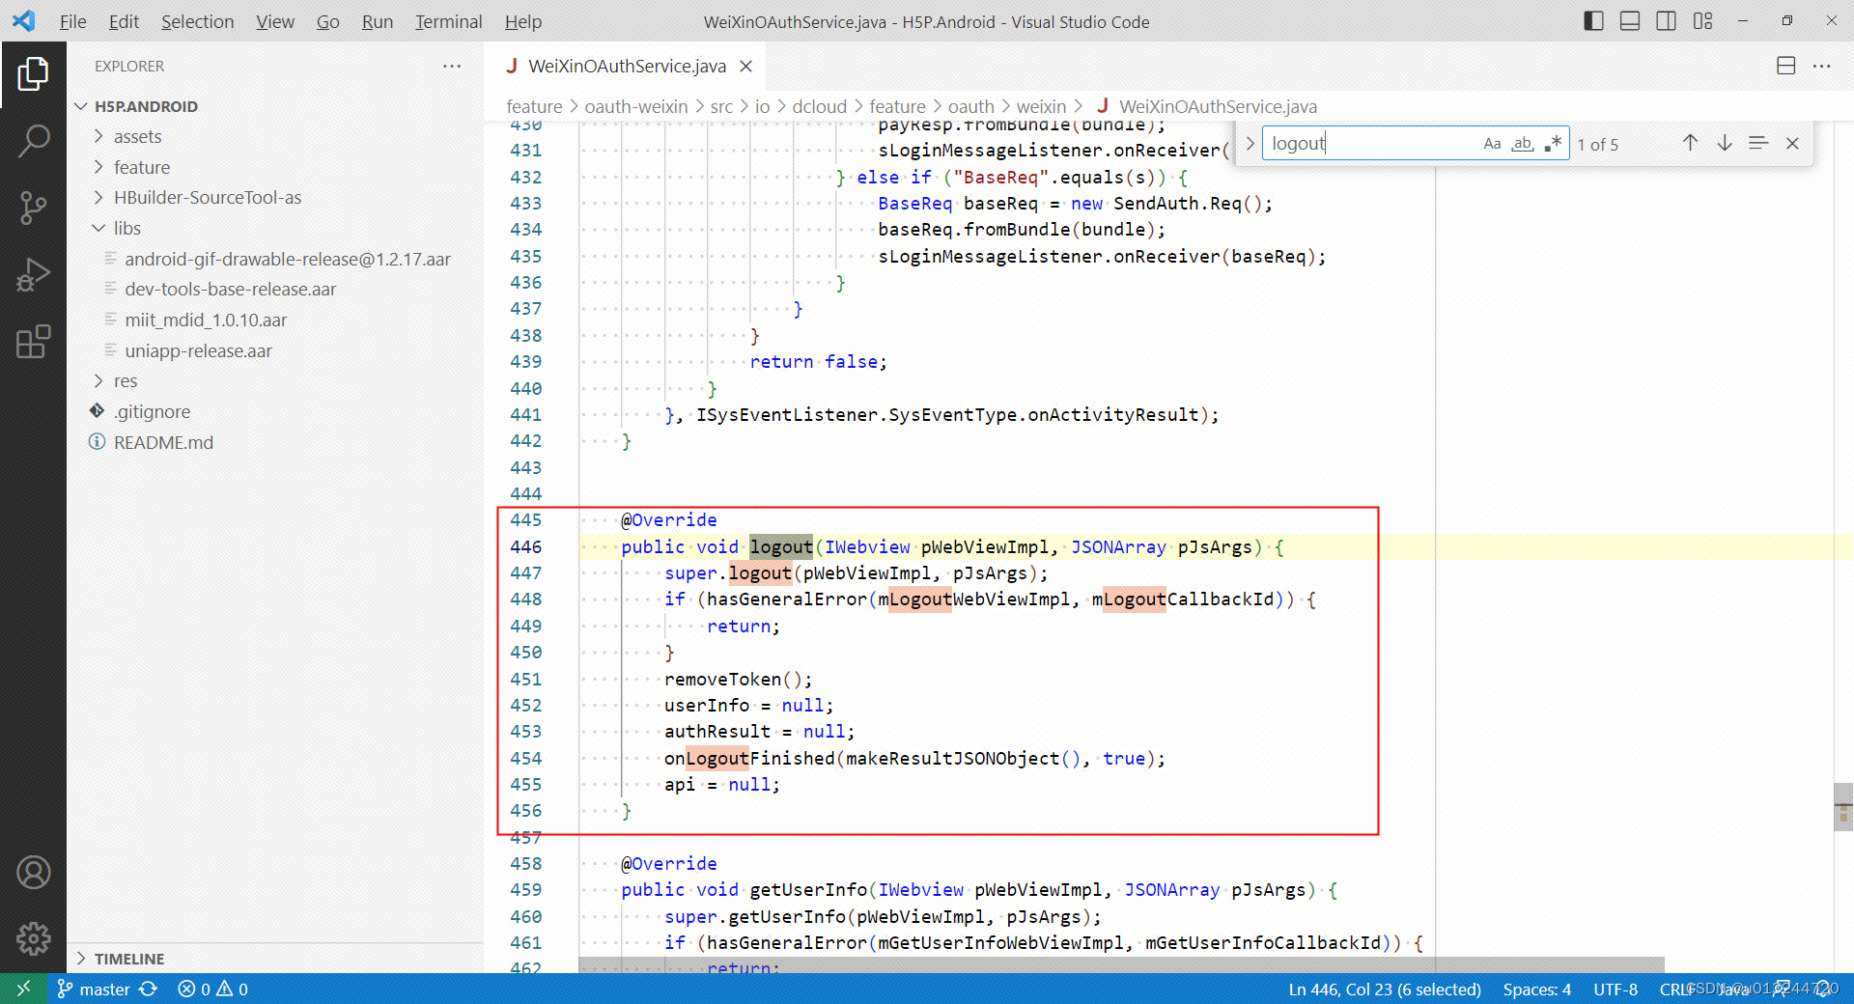Expand the TIMELINE section
Screen dimensions: 1854x1004
(x=275, y=959)
